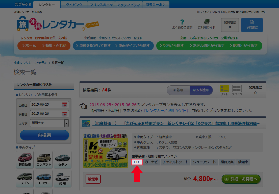Click the ETC equipment tag

point(137,162)
